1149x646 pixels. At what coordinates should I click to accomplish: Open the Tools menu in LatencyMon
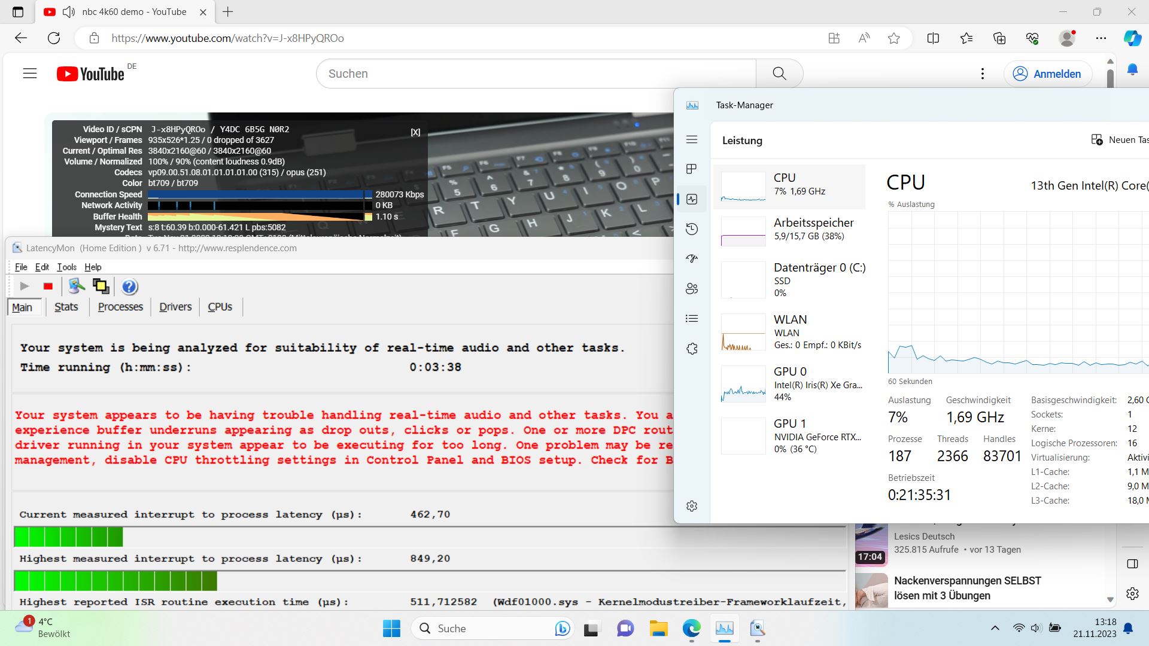point(66,267)
